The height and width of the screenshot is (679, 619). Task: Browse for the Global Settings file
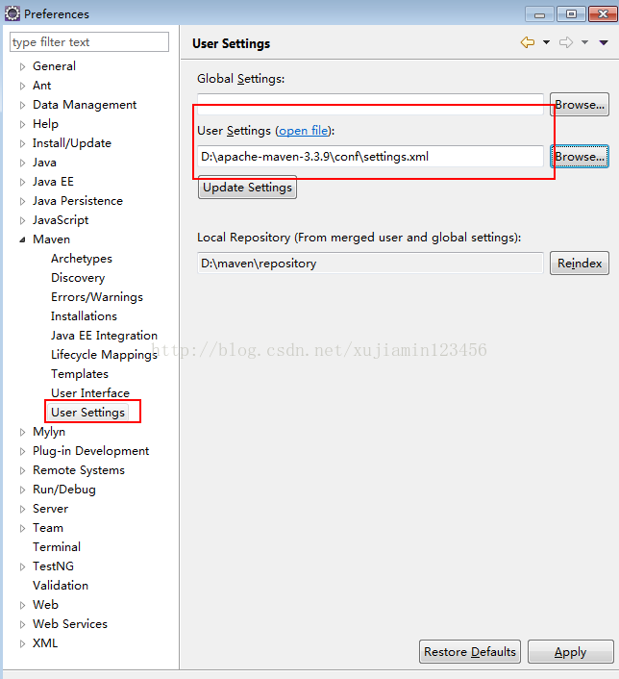(580, 105)
